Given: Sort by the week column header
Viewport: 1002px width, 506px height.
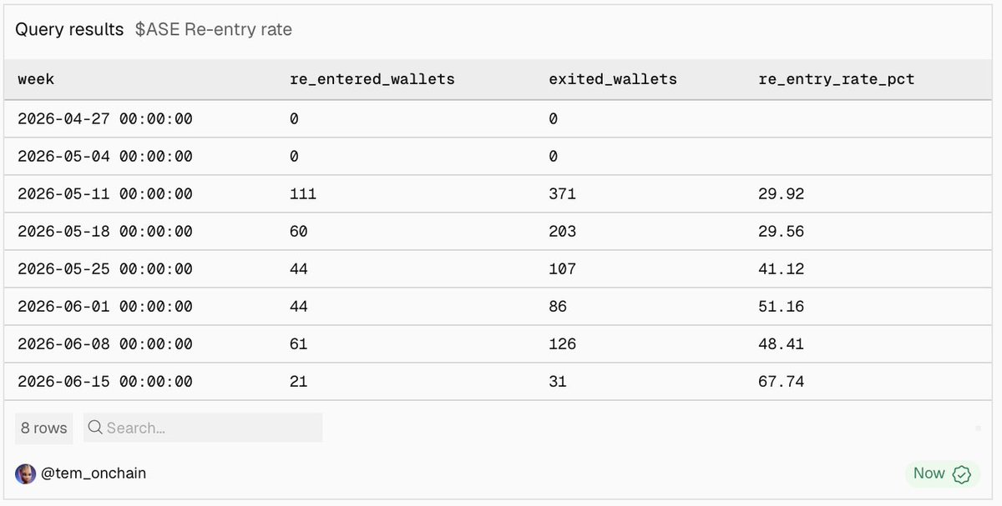Looking at the screenshot, I should coord(36,79).
